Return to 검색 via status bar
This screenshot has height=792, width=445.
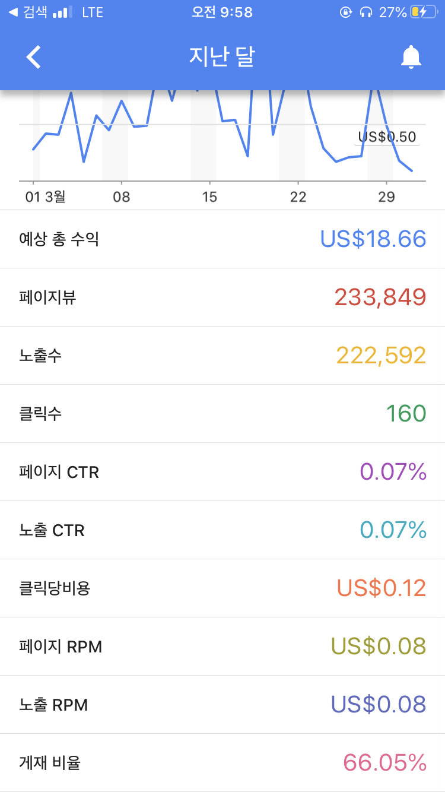tap(28, 12)
